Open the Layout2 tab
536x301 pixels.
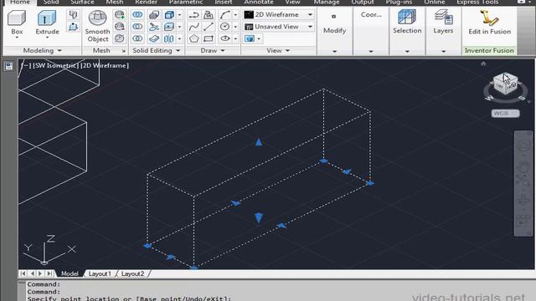132,273
